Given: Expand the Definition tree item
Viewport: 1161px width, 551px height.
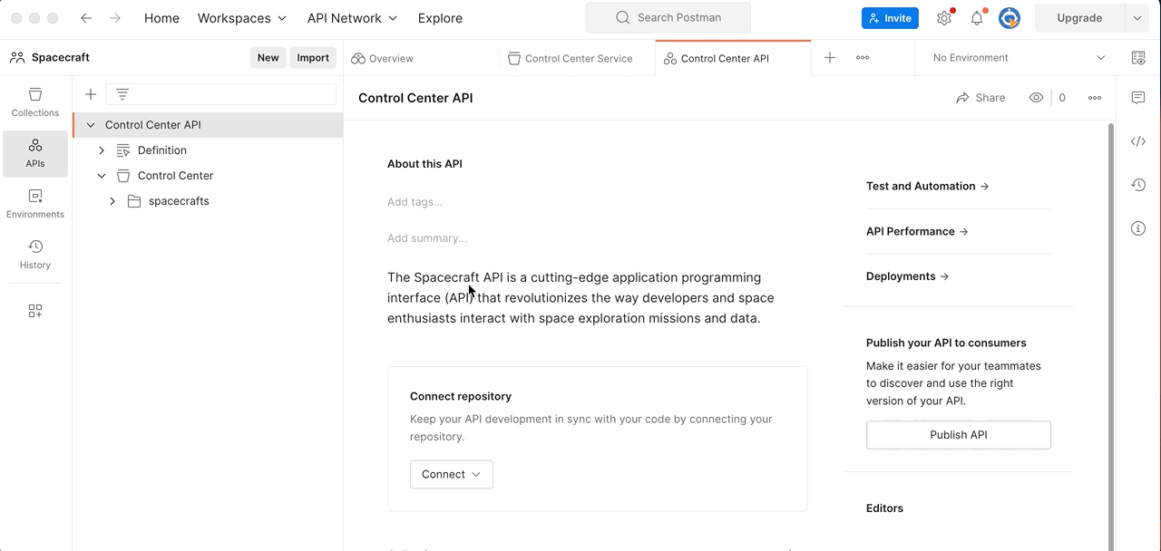Looking at the screenshot, I should 102,150.
